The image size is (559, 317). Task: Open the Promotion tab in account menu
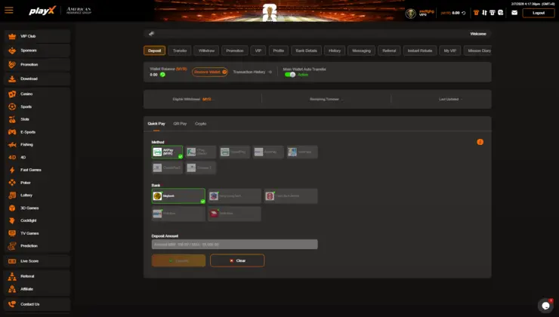pos(235,51)
